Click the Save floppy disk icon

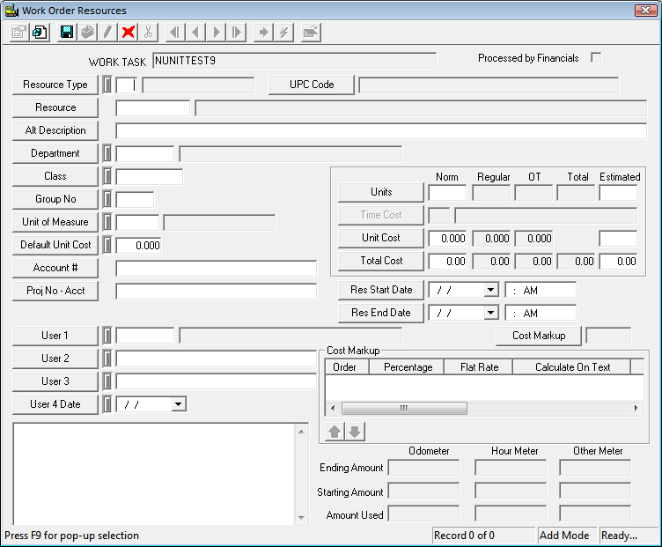click(66, 33)
